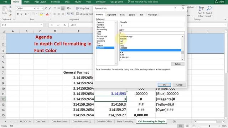Click the Align Left icon
Image resolution: width=228 pixels, height=128 pixels.
pyautogui.click(x=55, y=14)
